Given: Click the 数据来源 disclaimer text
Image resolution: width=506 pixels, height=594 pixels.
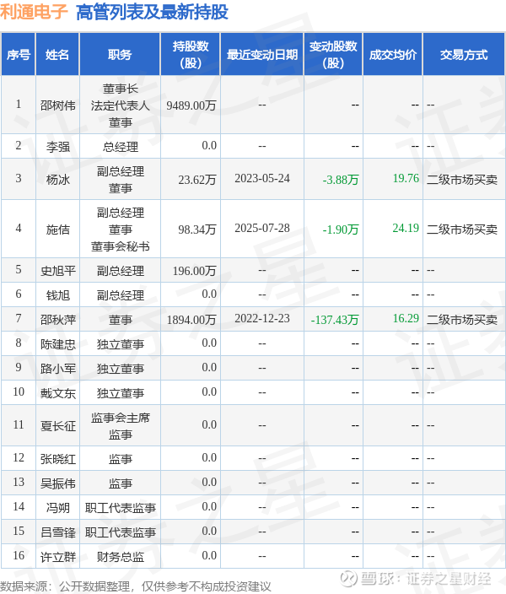Looking at the screenshot, I should click(x=136, y=586).
